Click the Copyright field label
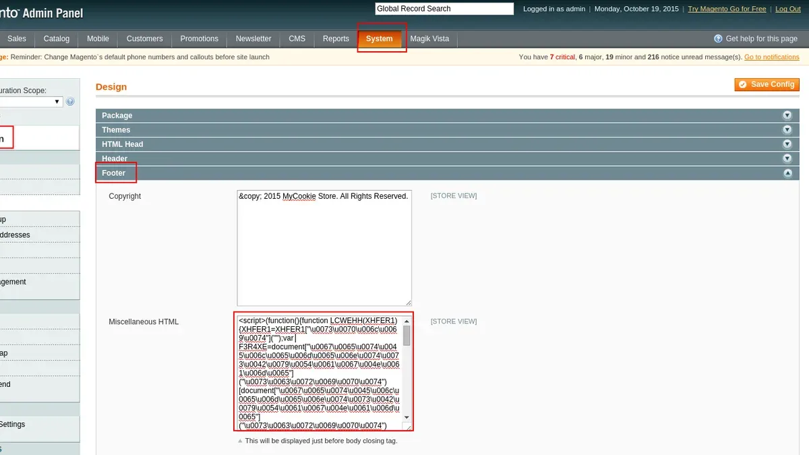The height and width of the screenshot is (455, 809). click(x=125, y=196)
